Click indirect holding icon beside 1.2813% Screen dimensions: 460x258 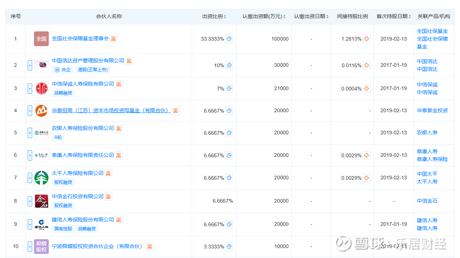[x=366, y=39]
